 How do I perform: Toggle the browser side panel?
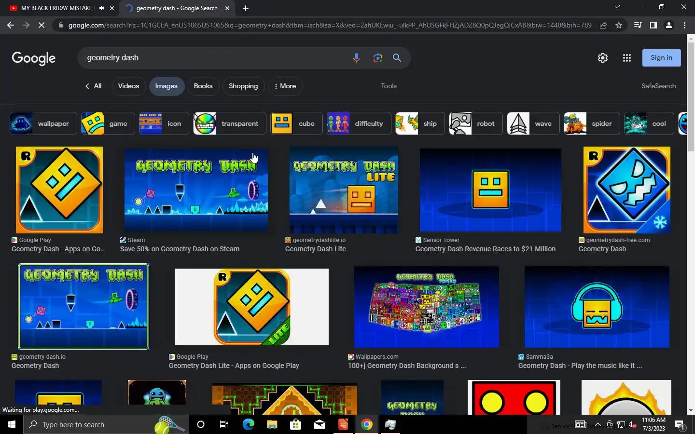pos(653,25)
